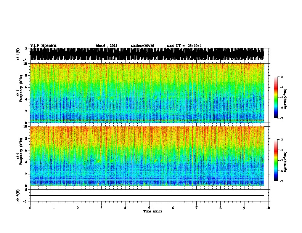
Task: Click the flat ch.3 voltage trace line
Action: tap(147, 196)
